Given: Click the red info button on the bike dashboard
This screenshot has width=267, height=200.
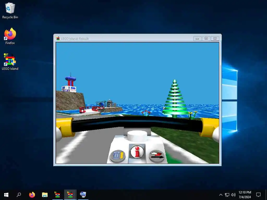Looking at the screenshot, I should (137, 151).
